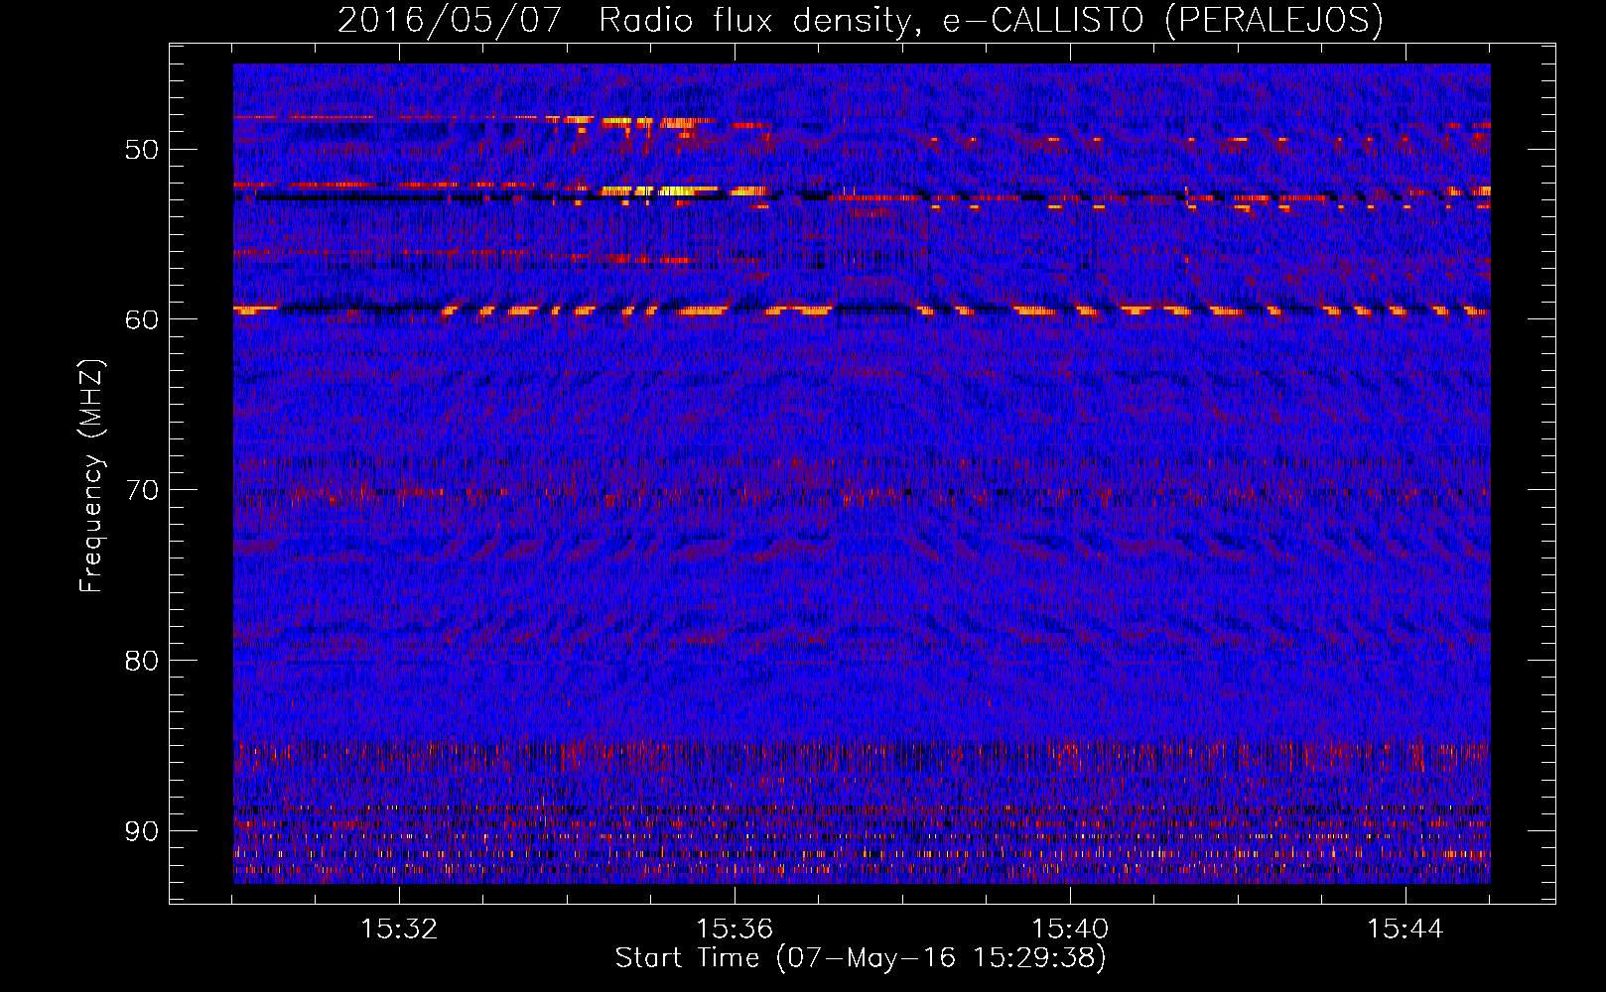Click the 80 frequency tick label
The height and width of the screenshot is (992, 1606).
[x=142, y=661]
